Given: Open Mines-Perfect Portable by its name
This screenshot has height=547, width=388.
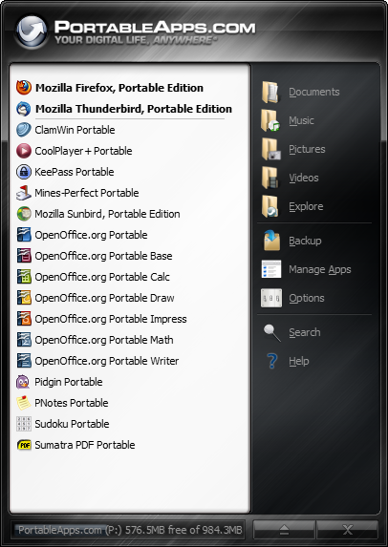Looking at the screenshot, I should [87, 193].
